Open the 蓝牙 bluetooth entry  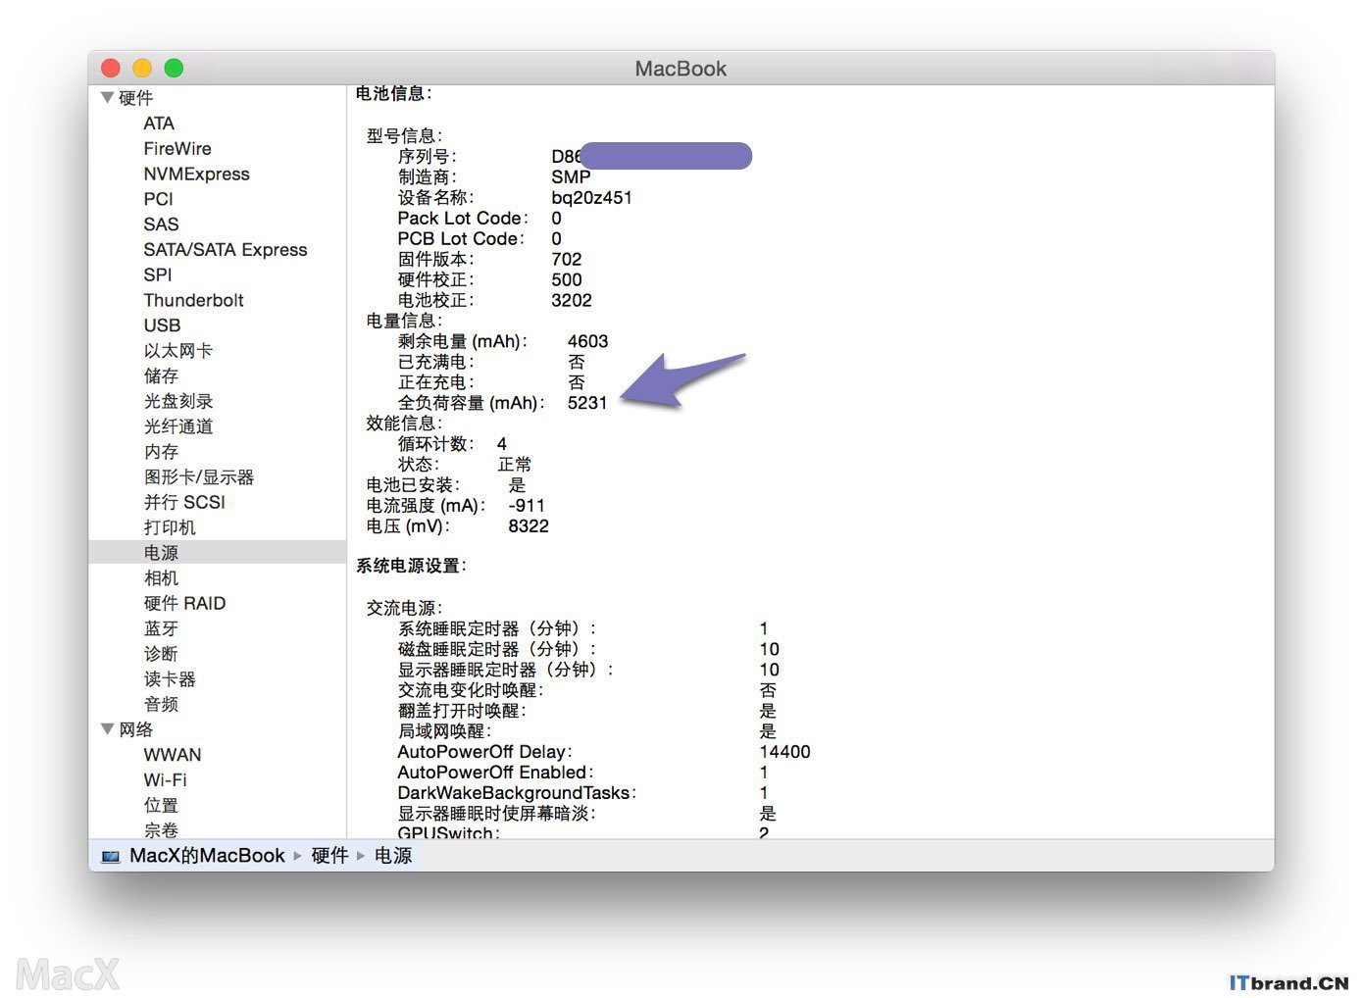point(161,629)
